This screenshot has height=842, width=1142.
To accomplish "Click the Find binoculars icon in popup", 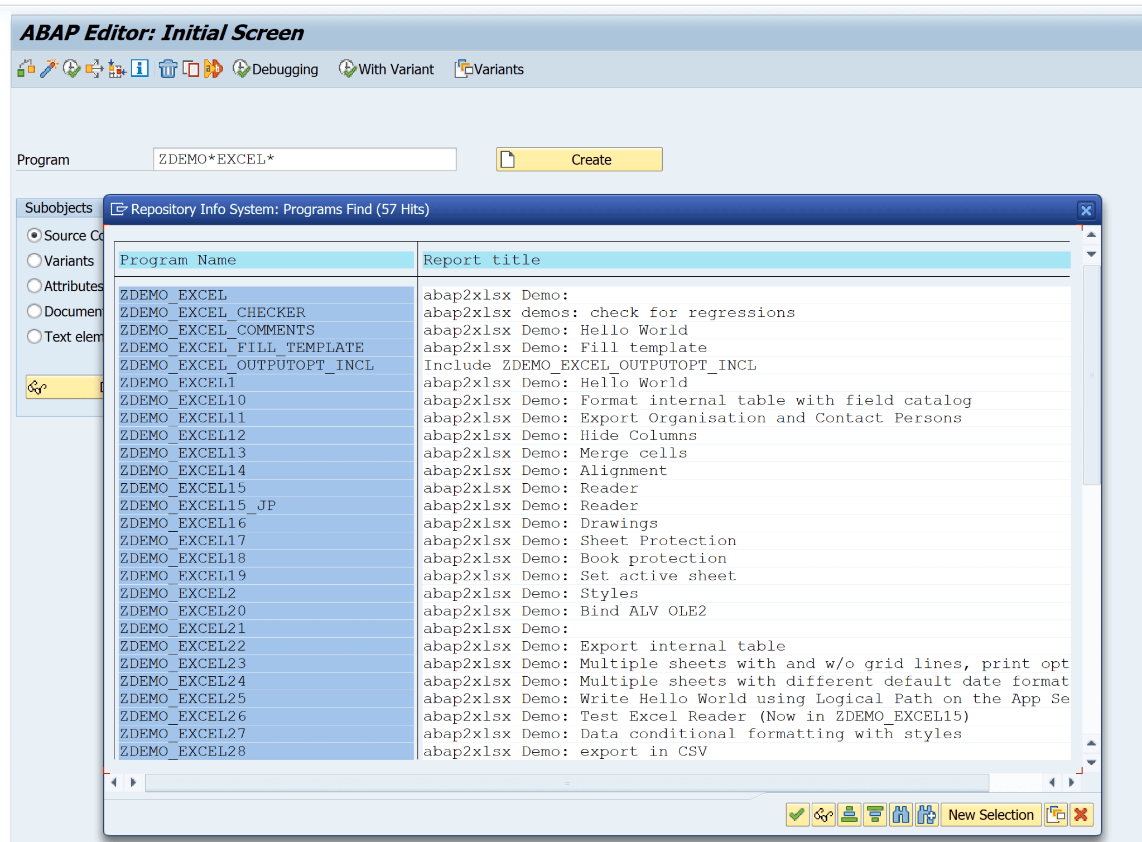I will (x=900, y=815).
